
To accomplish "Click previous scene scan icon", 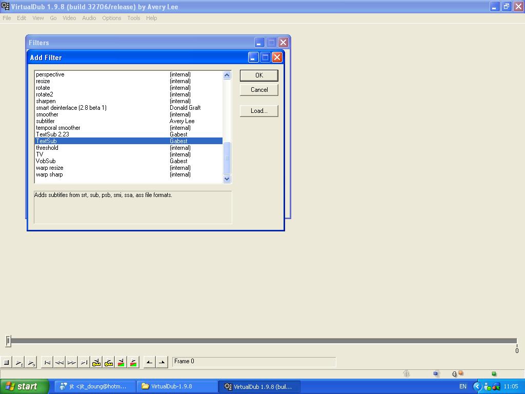I will [x=121, y=362].
